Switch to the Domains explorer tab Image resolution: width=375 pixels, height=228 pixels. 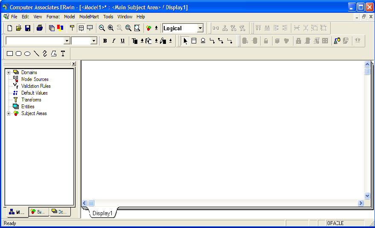pyautogui.click(x=60, y=212)
